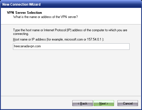The height and width of the screenshot is (110, 142).
Task: Click the underlined H in Host label
Action: pyautogui.click(x=14, y=39)
